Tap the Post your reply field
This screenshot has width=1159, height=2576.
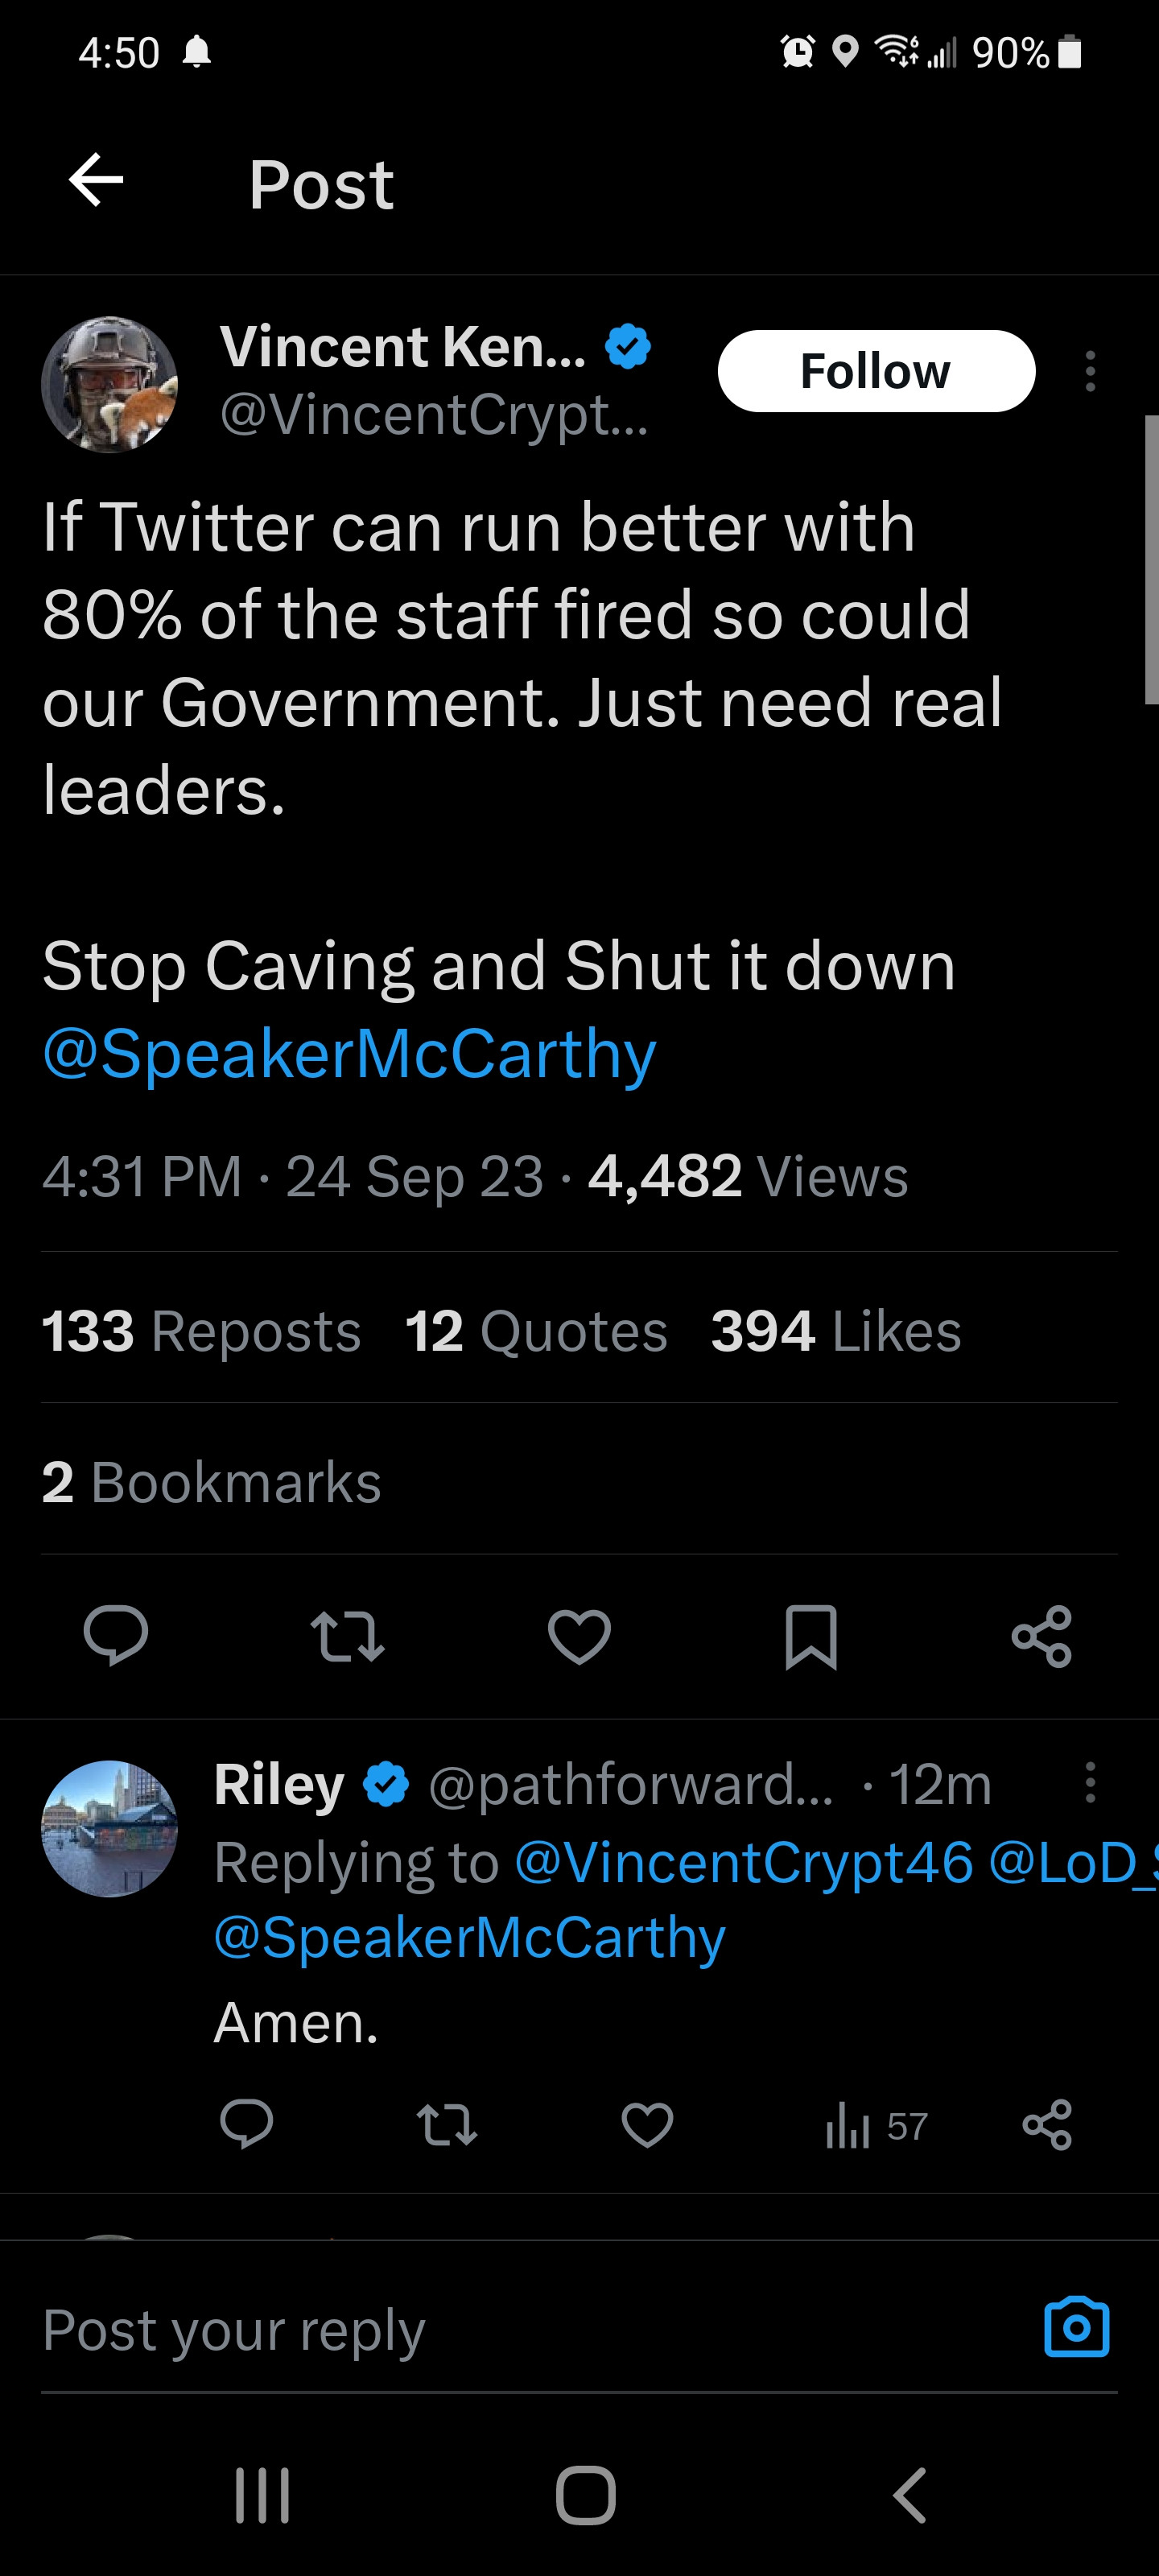(500, 2330)
